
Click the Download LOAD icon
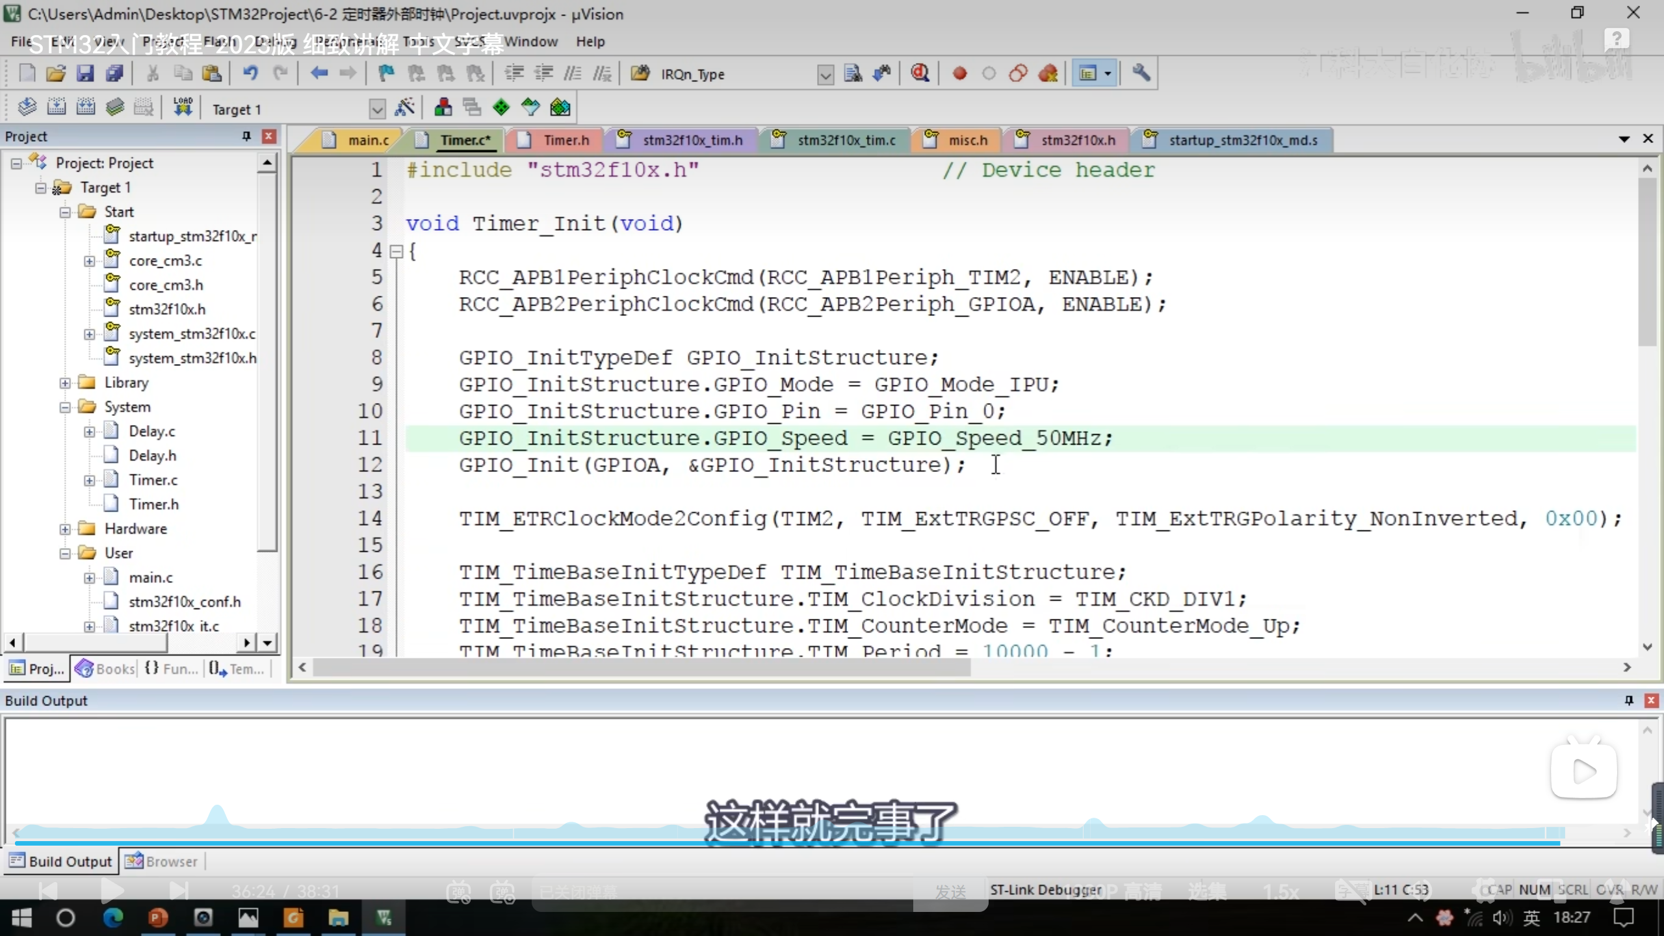[183, 107]
